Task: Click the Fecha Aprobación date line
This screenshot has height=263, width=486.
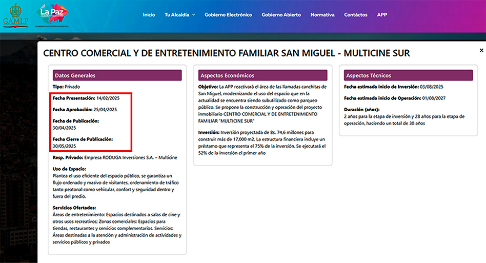Action: pyautogui.click(x=85, y=109)
